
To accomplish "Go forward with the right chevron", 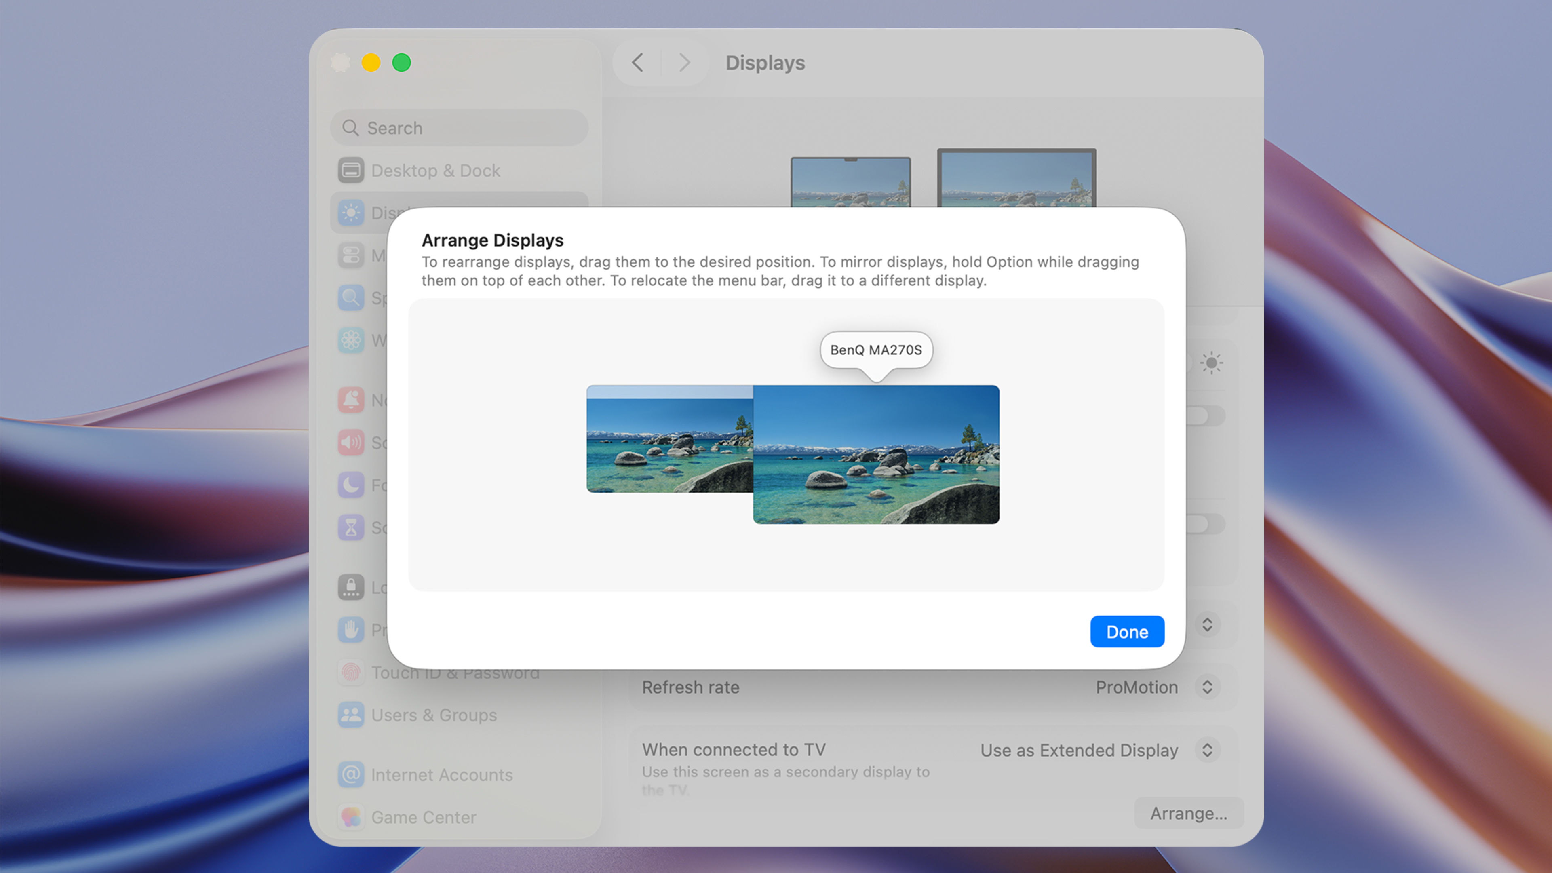I will [684, 62].
